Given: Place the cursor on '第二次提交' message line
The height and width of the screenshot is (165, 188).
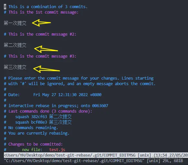Looking at the screenshot, I should point(15,45).
